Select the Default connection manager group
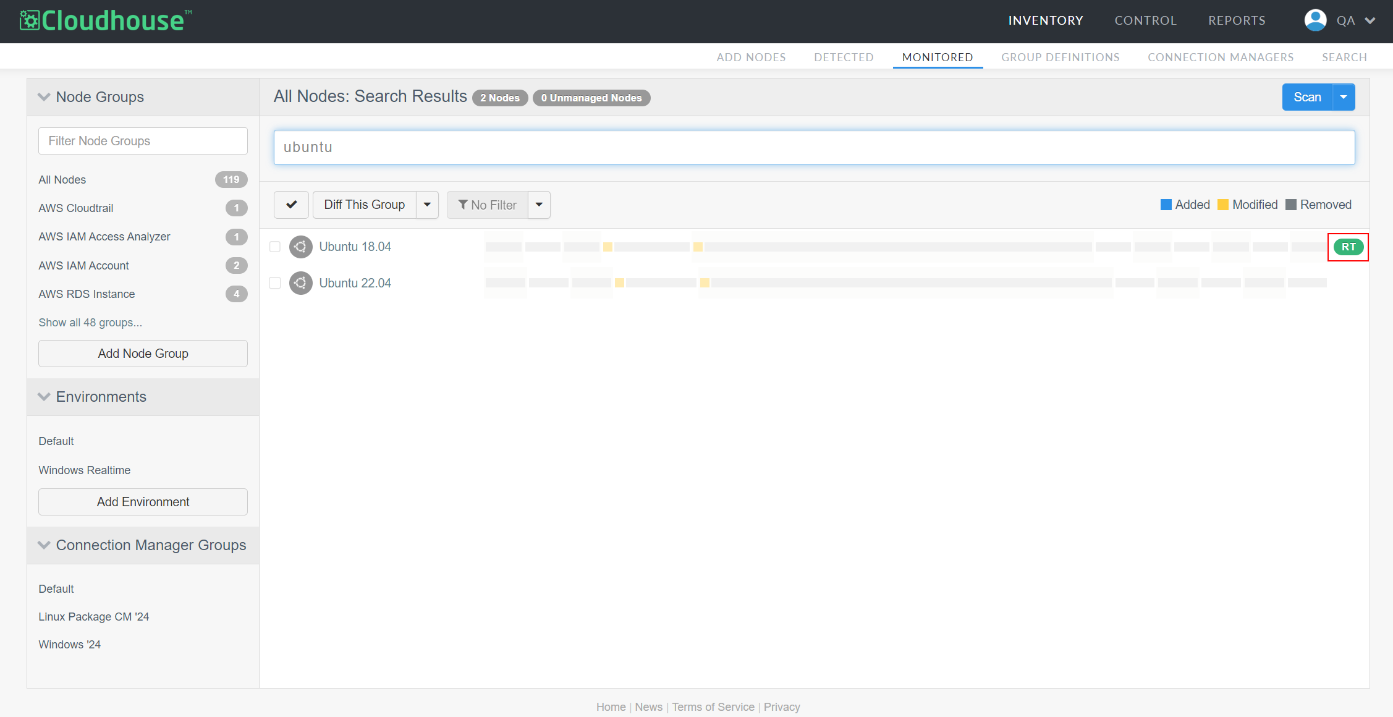1393x717 pixels. (x=56, y=589)
